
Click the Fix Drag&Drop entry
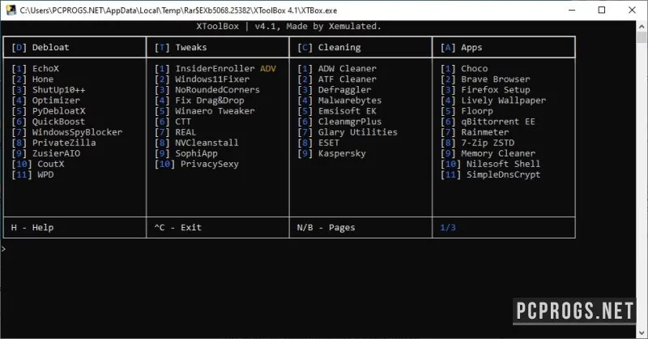[x=199, y=101]
